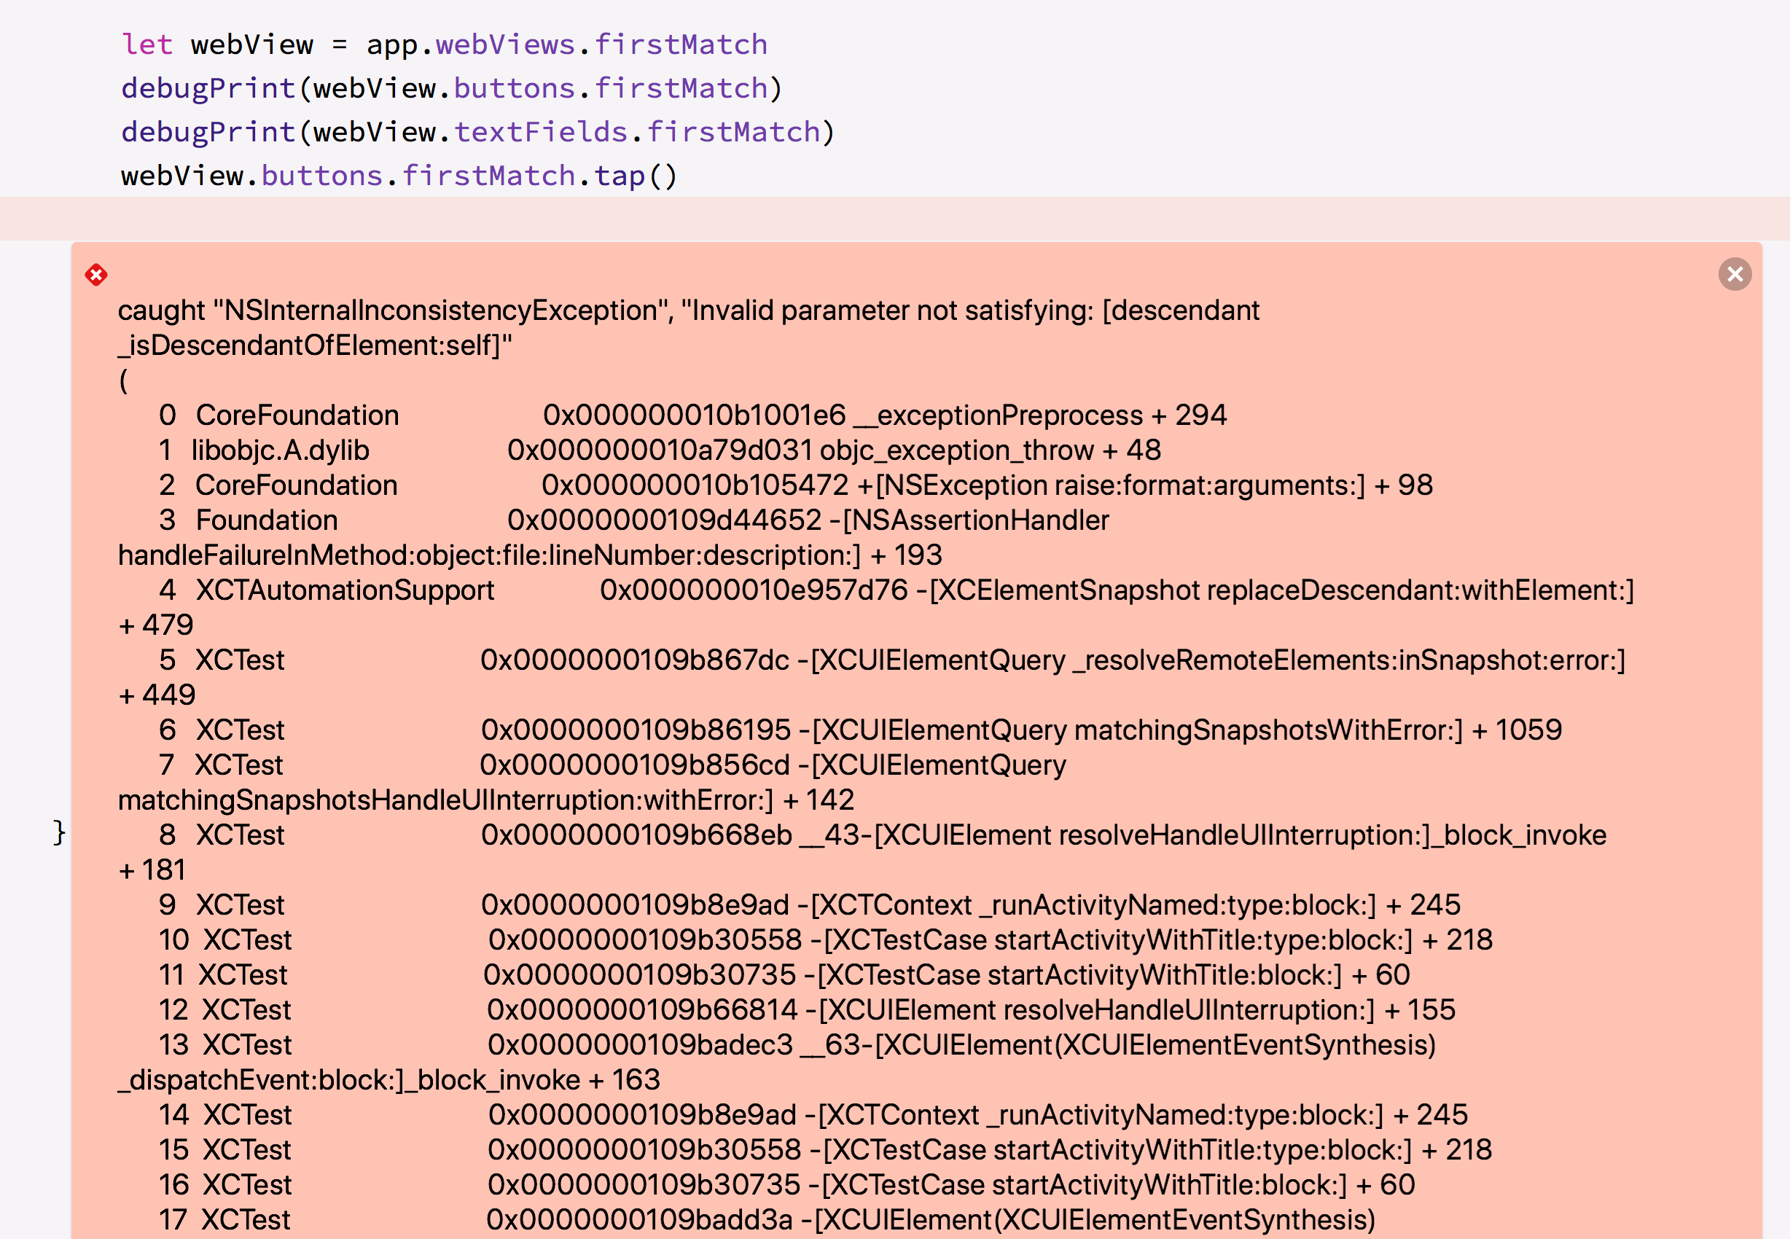Select the buttons property in the second line
Image resolution: width=1790 pixels, height=1239 pixels.
pos(515,87)
